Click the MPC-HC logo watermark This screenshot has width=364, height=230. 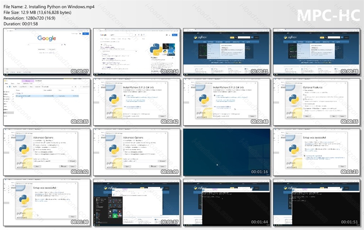click(x=328, y=16)
